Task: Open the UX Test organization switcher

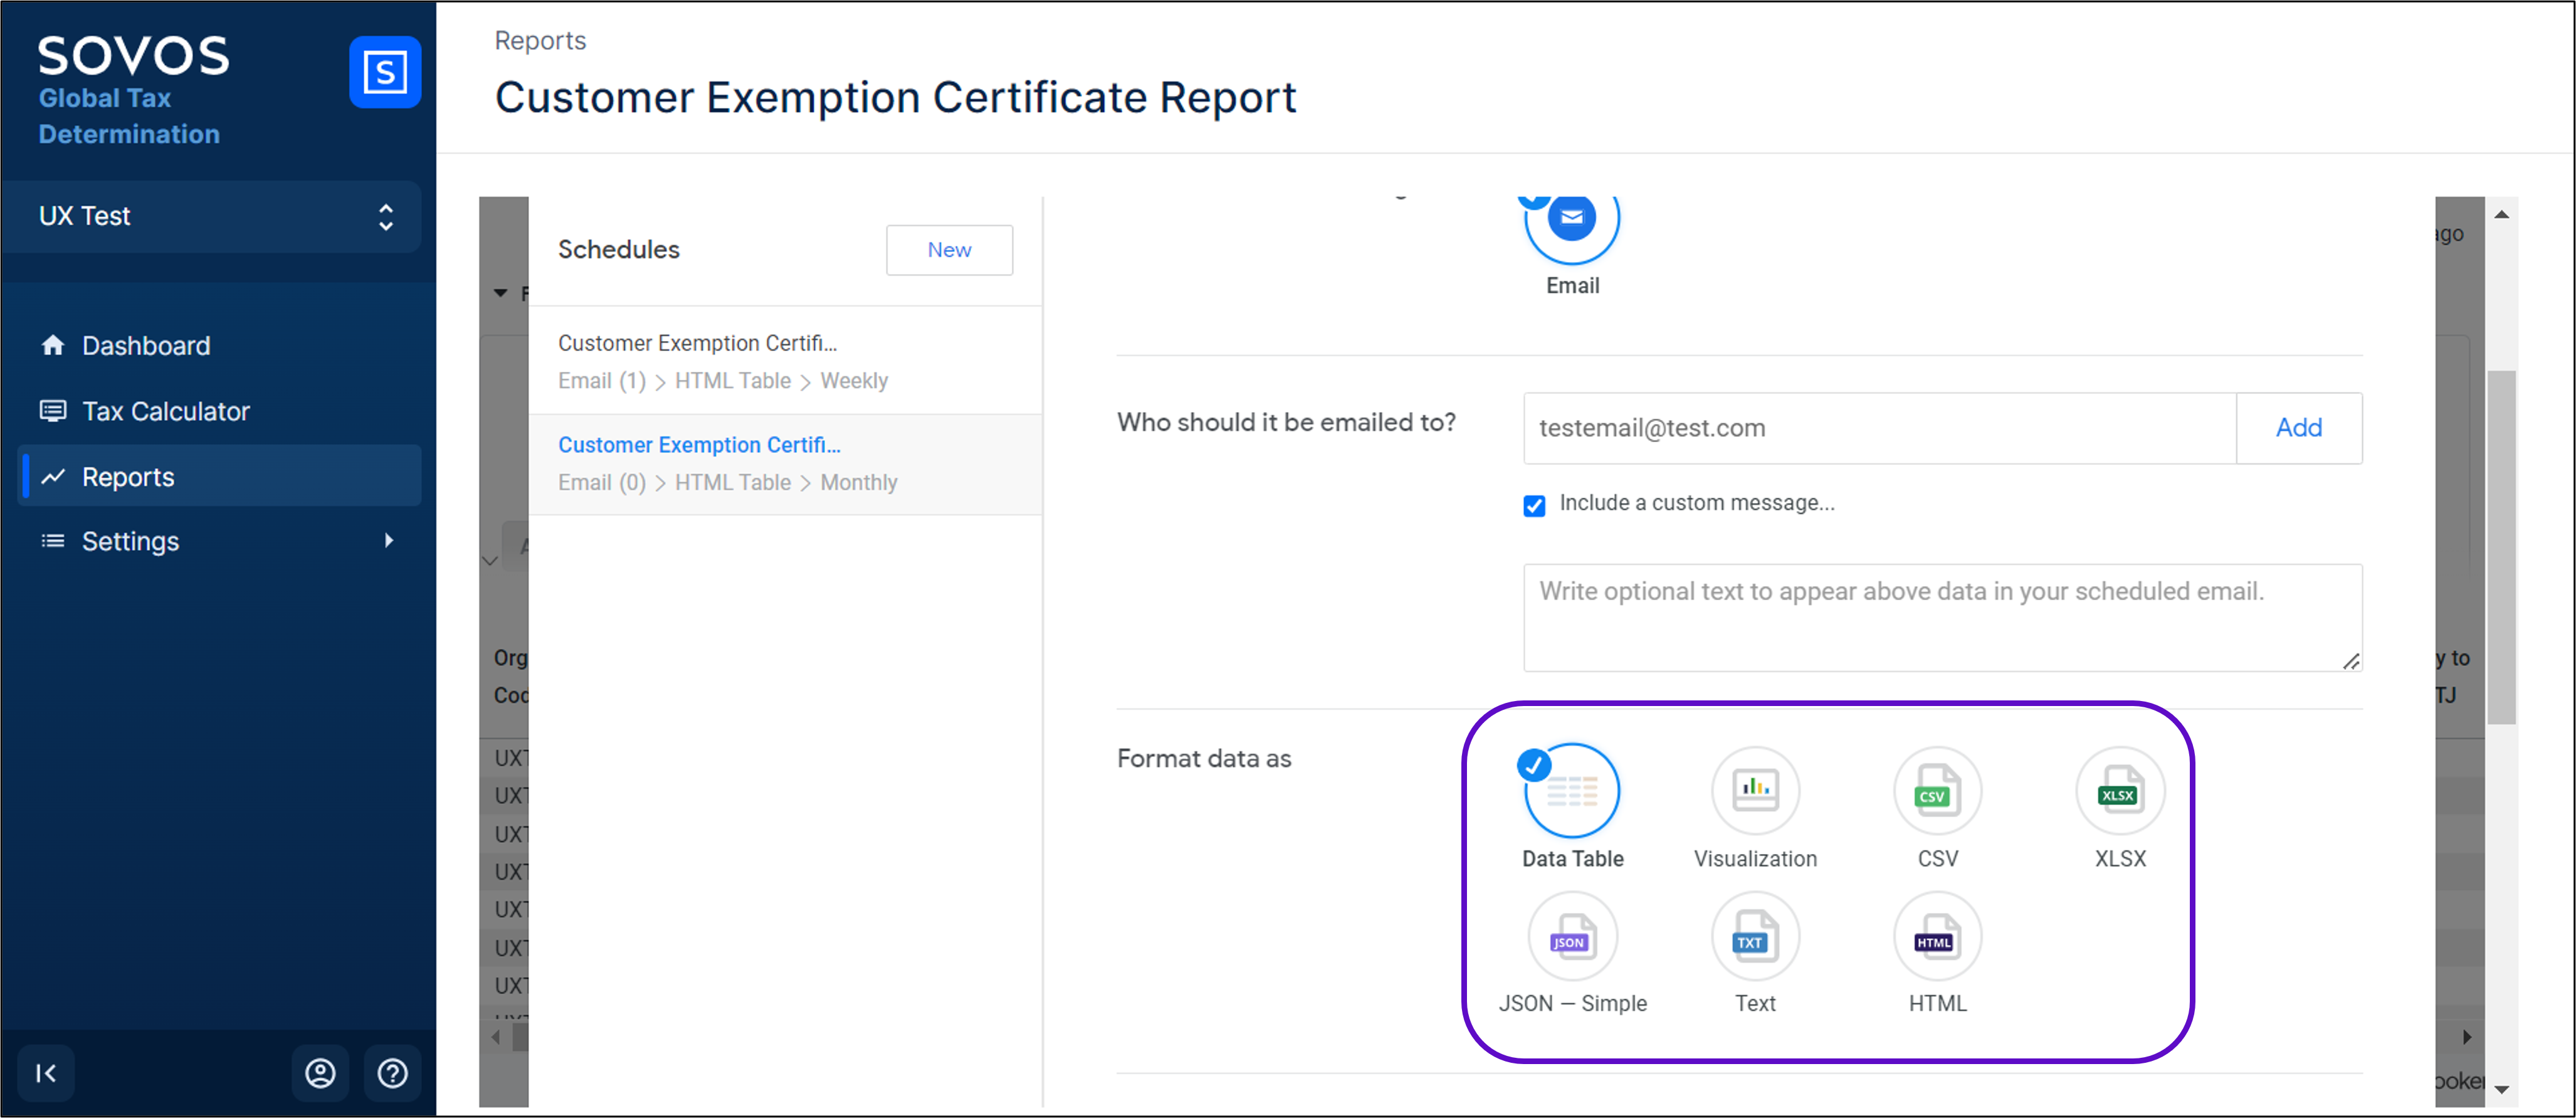Action: click(x=212, y=216)
